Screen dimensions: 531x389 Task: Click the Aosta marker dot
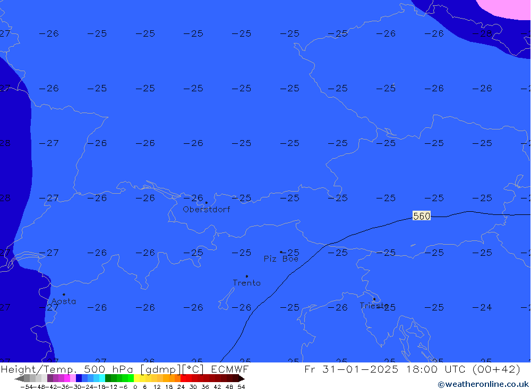pyautogui.click(x=64, y=295)
